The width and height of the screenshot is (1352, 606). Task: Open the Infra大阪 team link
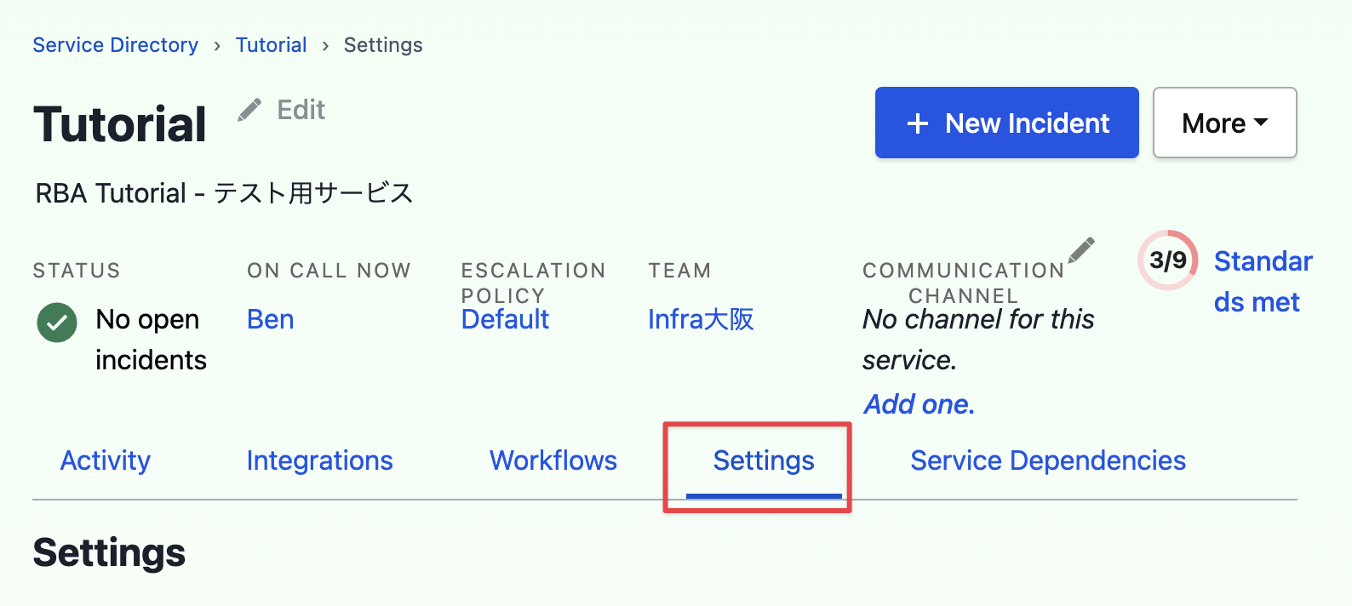[701, 319]
